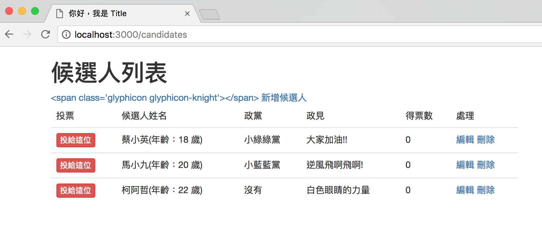Delete candidate 蔡小英 via 刪除 link
The image size is (542, 241).
click(486, 140)
